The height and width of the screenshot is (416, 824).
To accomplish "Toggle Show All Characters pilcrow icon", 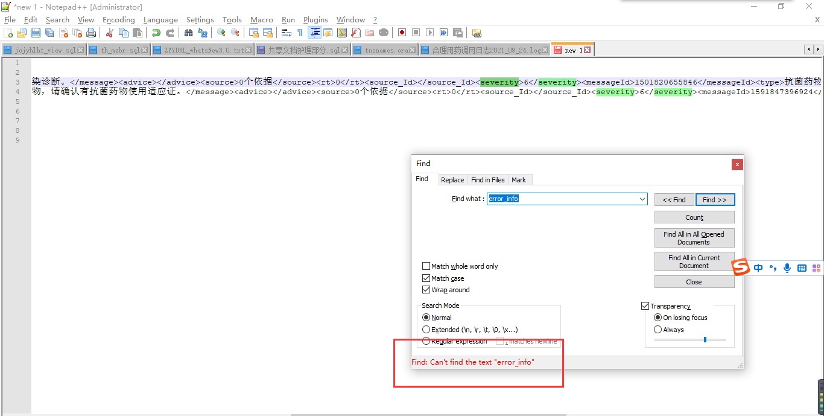I will pos(300,33).
